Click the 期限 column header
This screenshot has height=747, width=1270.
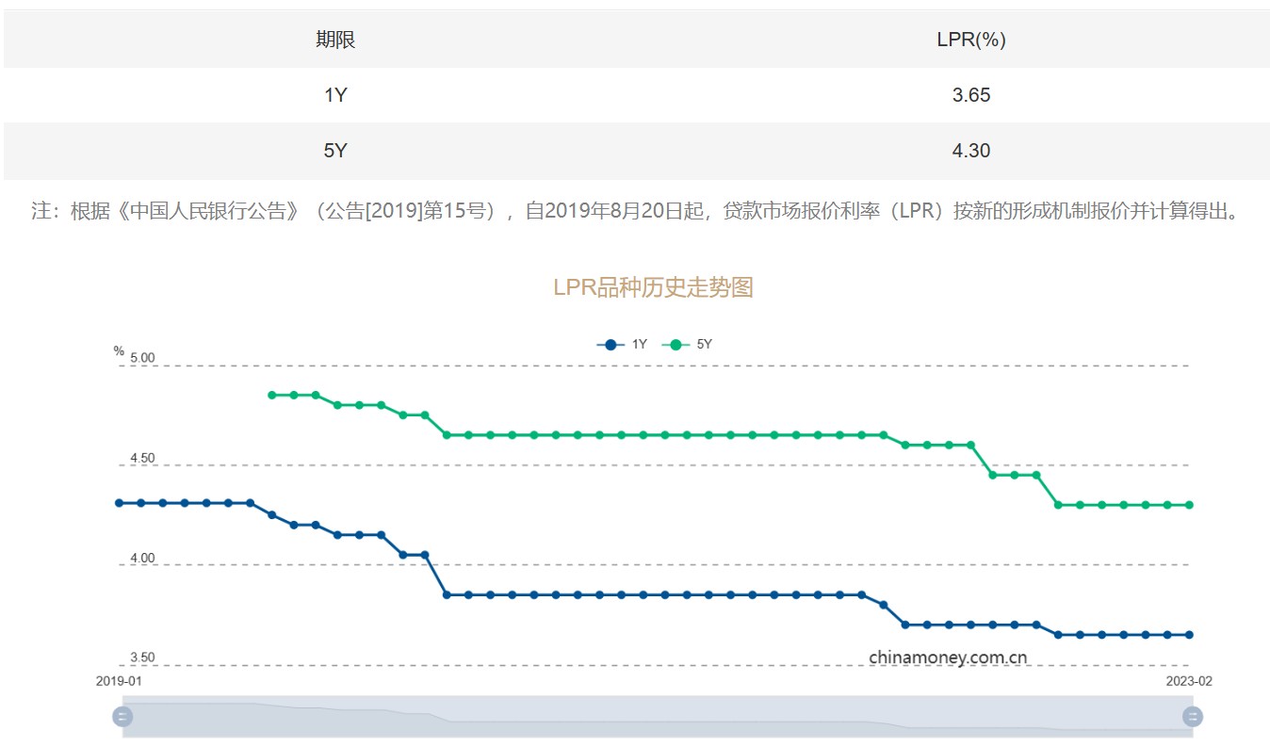(x=335, y=40)
